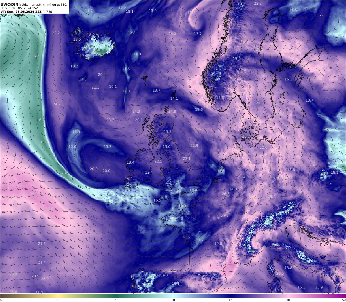Click the colorbar tick label '15'
Viewport: 346px width, 302px height.
click(x=231, y=300)
